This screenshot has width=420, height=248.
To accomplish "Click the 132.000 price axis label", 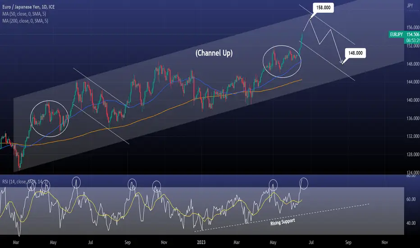I will [413, 136].
